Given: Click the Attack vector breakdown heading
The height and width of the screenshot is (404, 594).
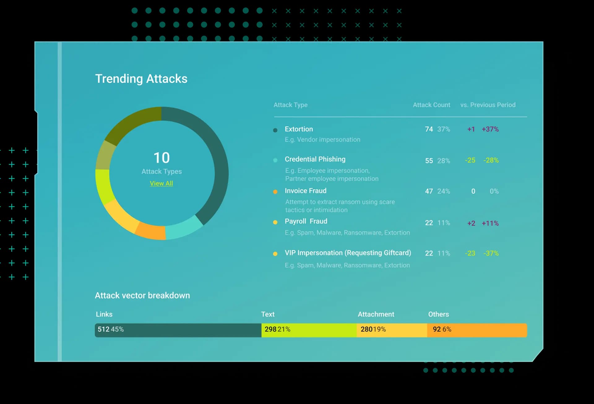Looking at the screenshot, I should tap(142, 295).
